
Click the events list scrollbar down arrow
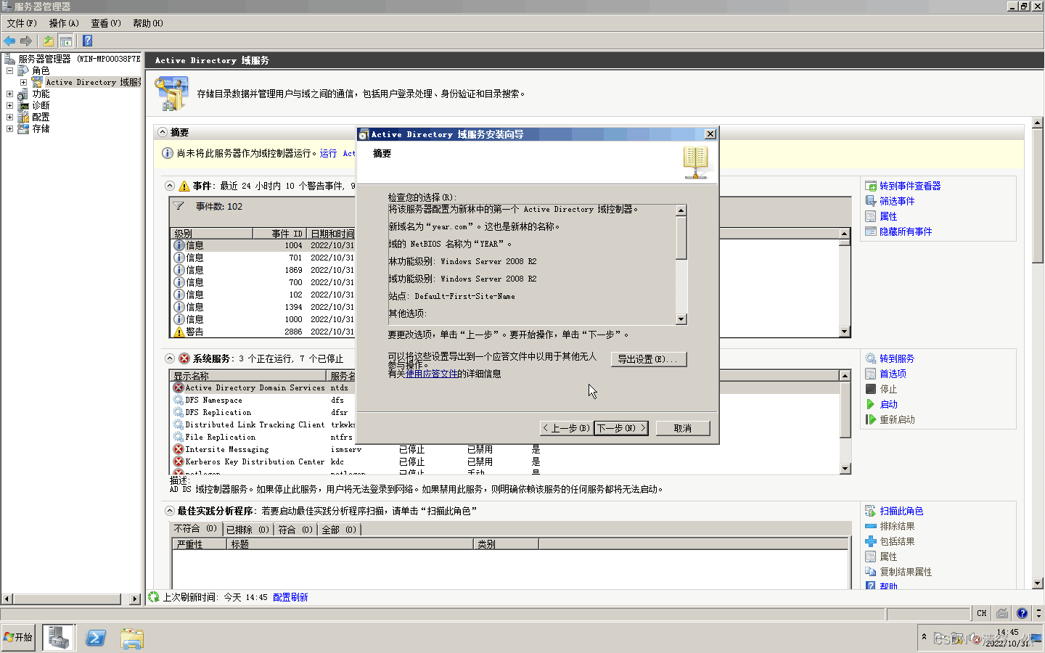tap(844, 332)
